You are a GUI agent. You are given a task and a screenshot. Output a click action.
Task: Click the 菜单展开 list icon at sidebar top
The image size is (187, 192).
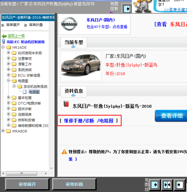[2, 25]
